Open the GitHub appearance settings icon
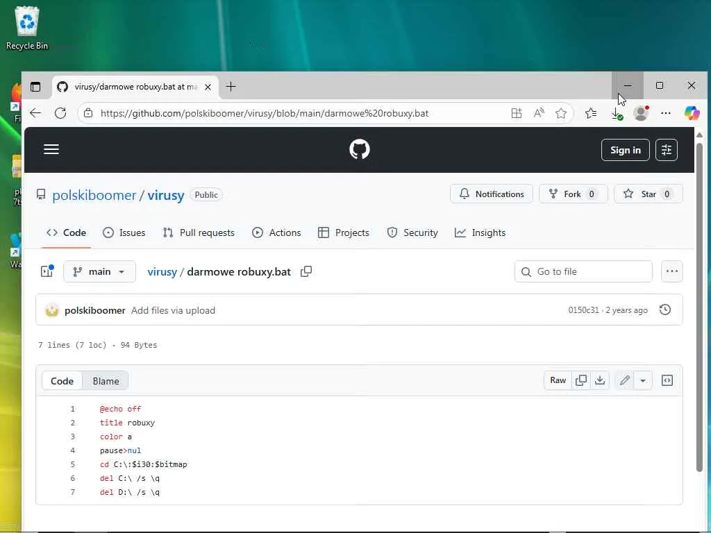Image resolution: width=711 pixels, height=533 pixels. (666, 150)
